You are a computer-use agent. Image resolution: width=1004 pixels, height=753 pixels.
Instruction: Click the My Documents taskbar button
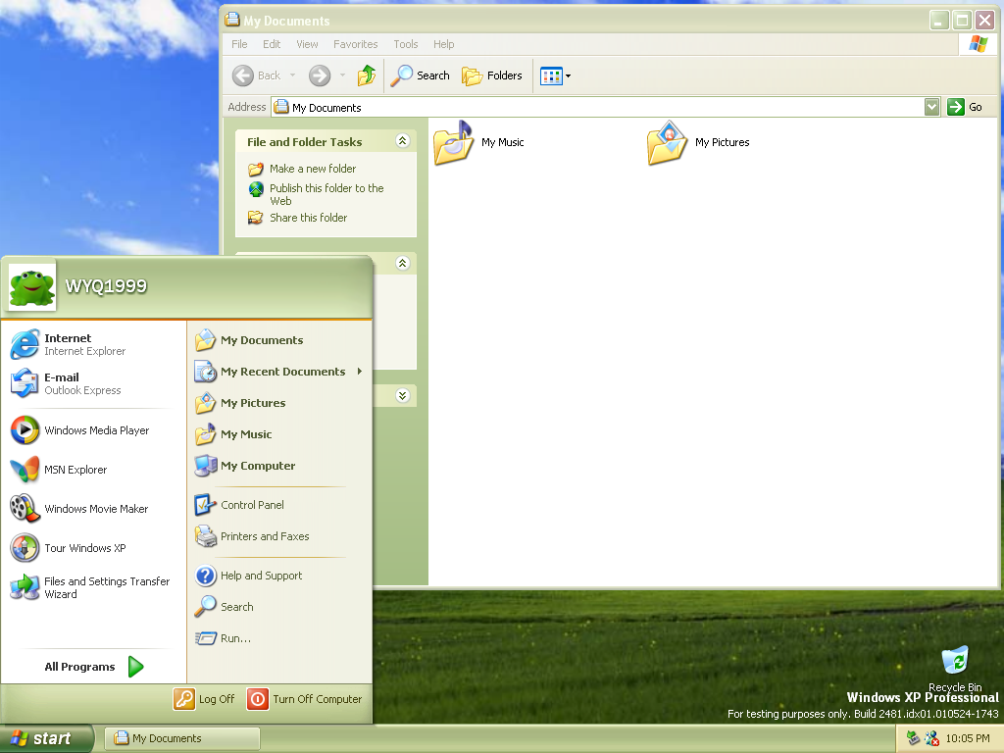point(182,738)
